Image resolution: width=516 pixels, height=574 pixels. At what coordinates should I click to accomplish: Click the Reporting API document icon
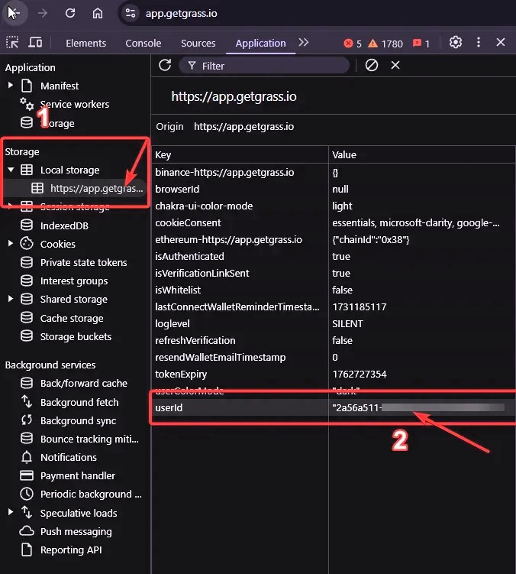tap(27, 550)
